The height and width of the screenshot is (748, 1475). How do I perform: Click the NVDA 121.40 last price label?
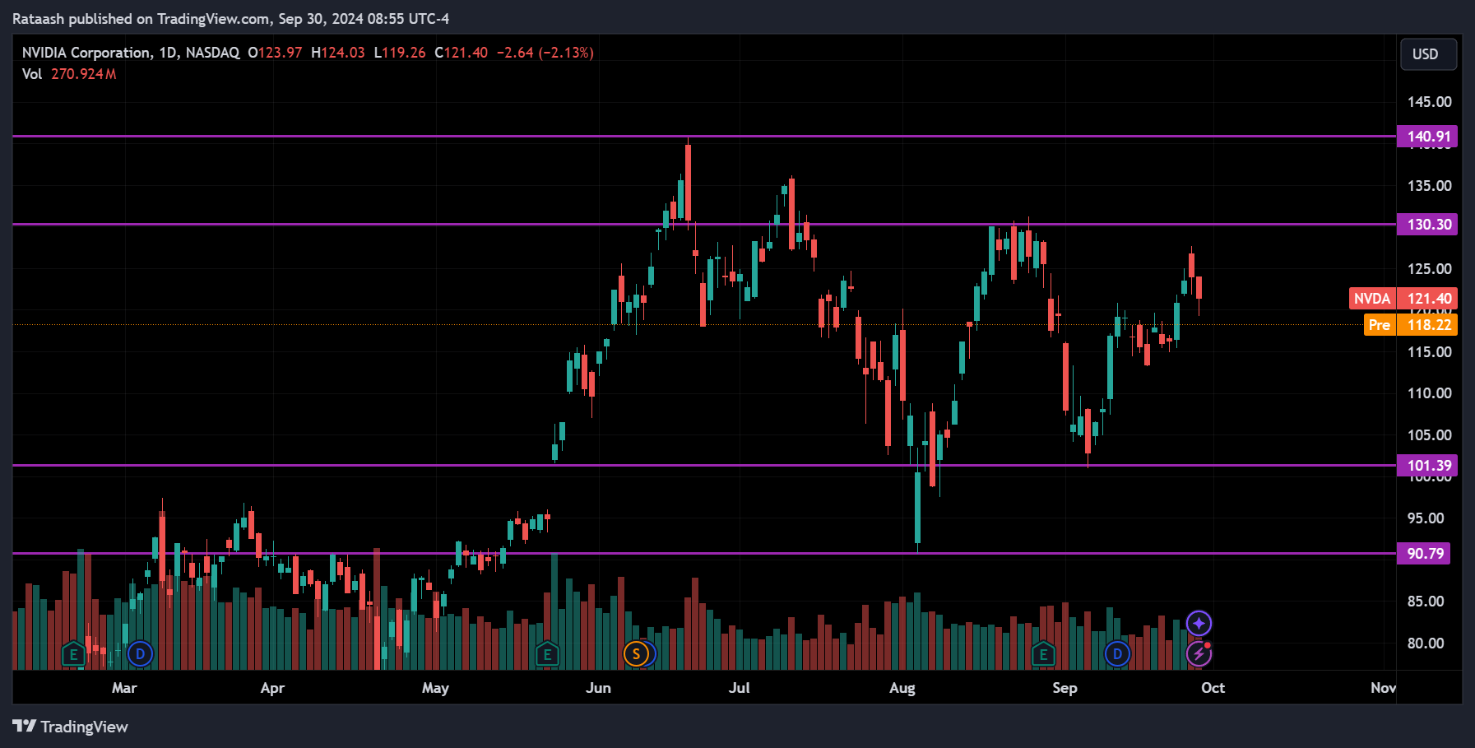(x=1403, y=299)
